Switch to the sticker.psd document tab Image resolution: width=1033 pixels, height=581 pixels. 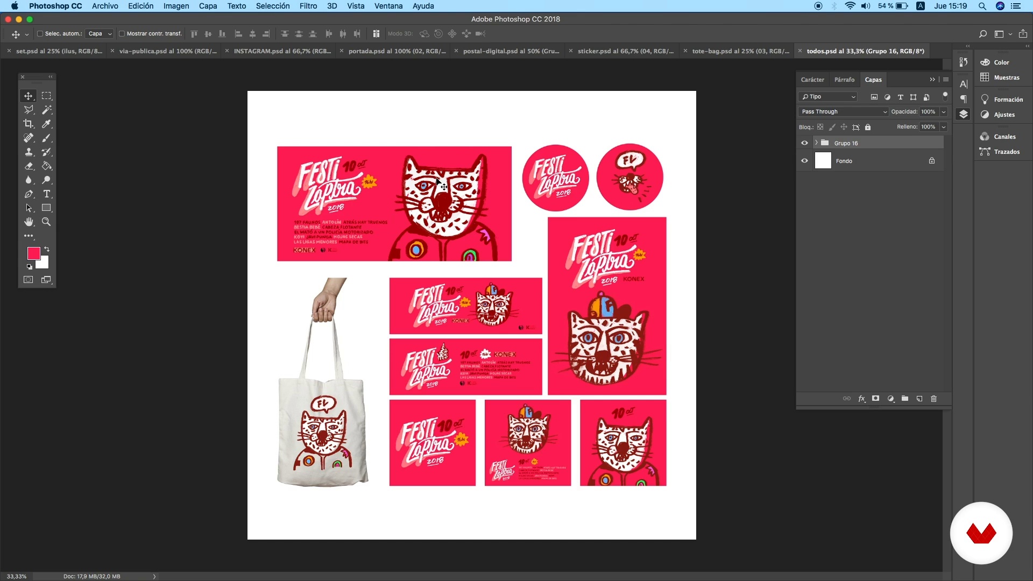point(625,51)
